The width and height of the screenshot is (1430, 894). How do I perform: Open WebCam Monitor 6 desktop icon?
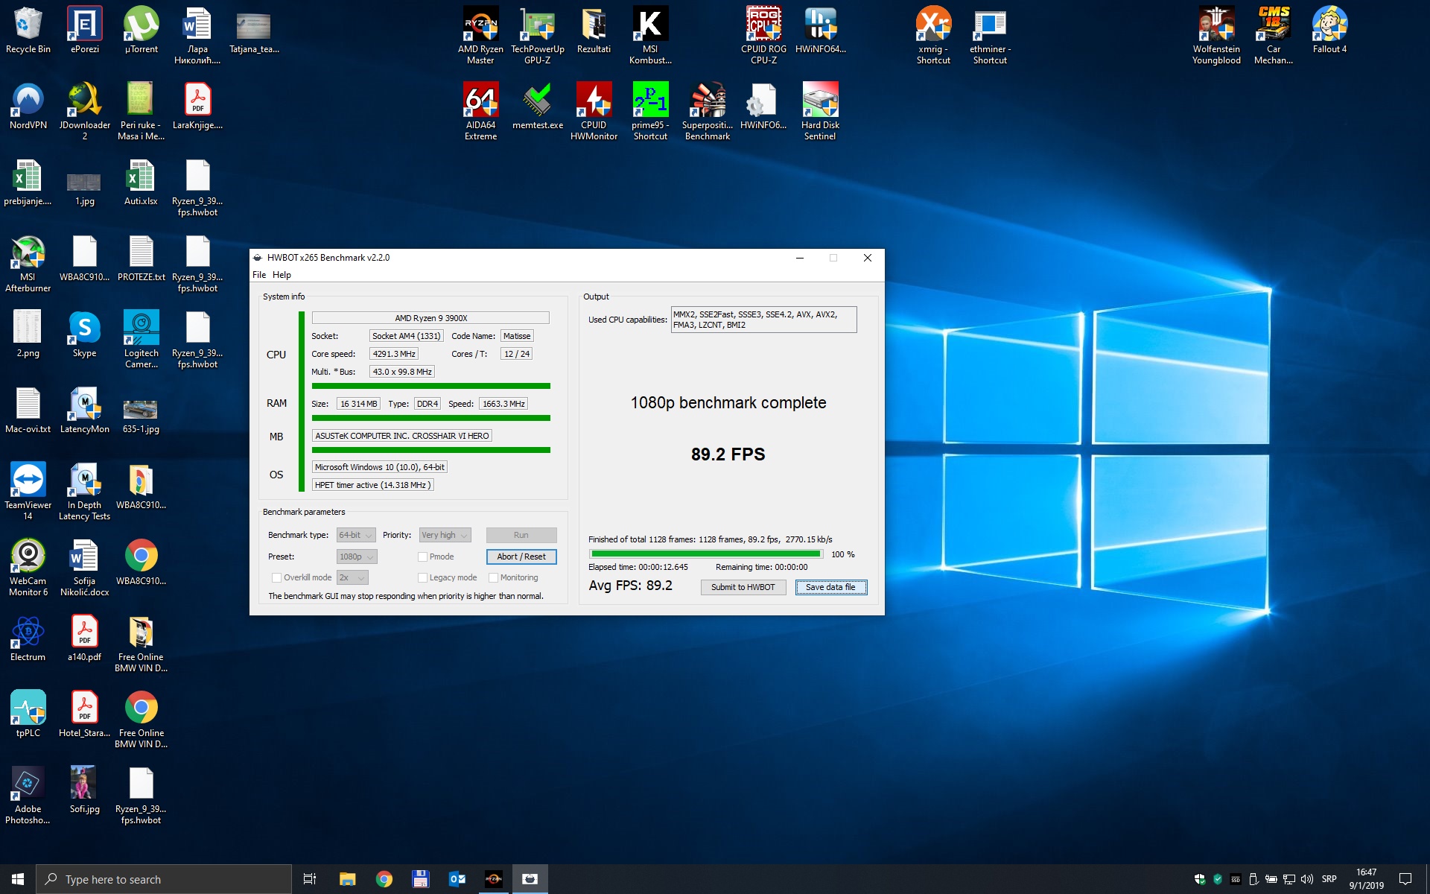[28, 567]
